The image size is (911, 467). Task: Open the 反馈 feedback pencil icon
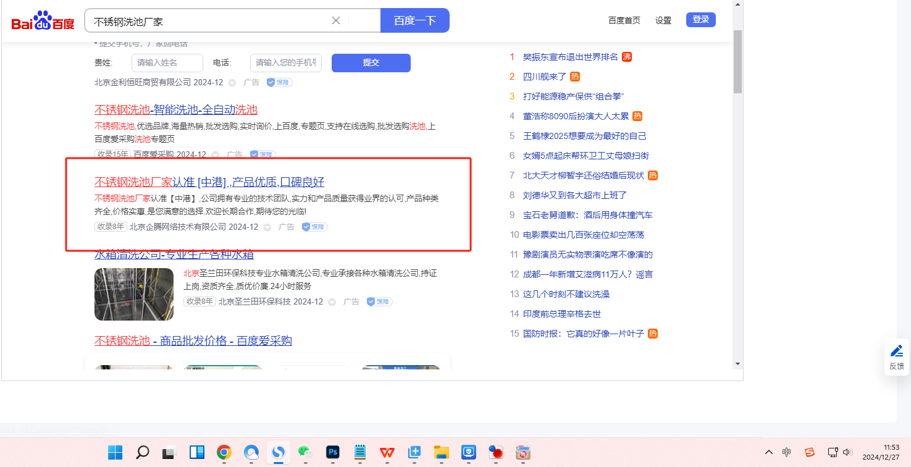(896, 351)
